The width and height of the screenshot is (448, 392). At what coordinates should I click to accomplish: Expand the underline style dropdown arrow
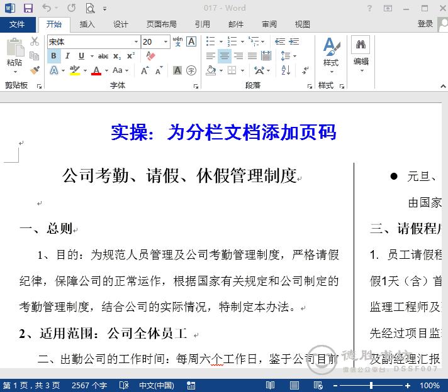[x=92, y=56]
